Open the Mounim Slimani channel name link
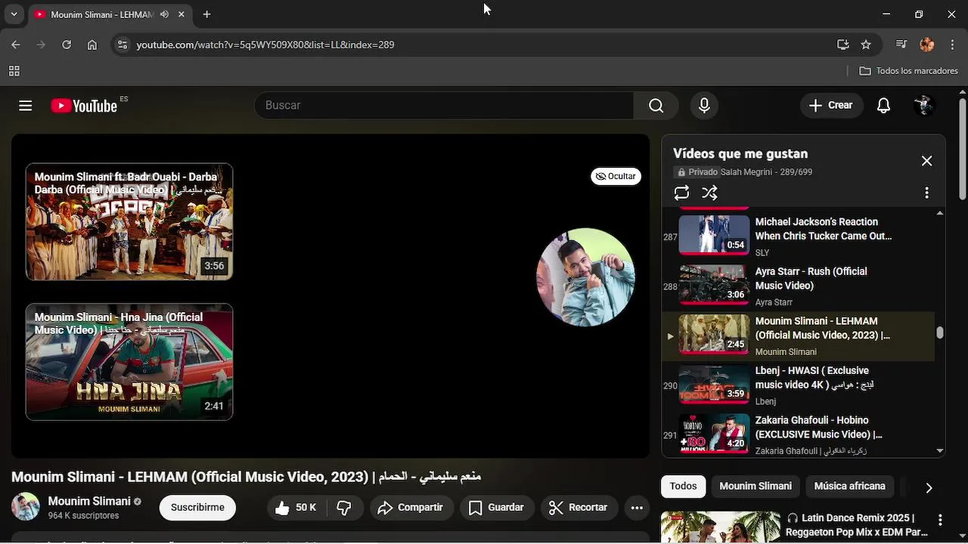The width and height of the screenshot is (968, 544). [x=89, y=501]
